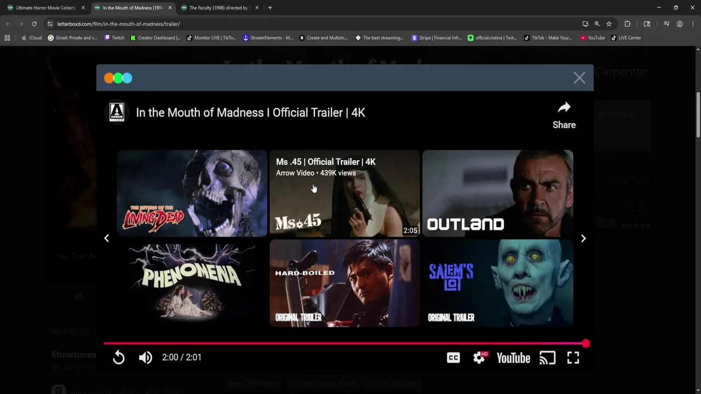
Task: Open Gmail bookmark
Action: (x=72, y=38)
